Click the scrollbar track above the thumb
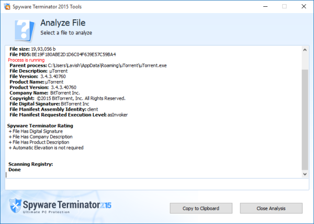 305,61
